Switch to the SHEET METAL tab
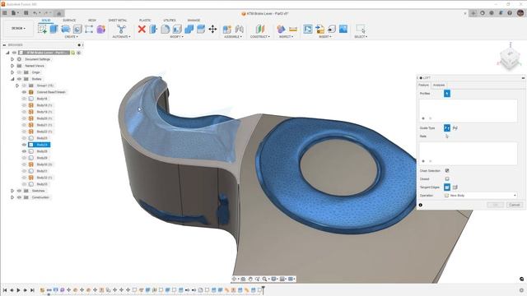527x296 pixels. 118,21
